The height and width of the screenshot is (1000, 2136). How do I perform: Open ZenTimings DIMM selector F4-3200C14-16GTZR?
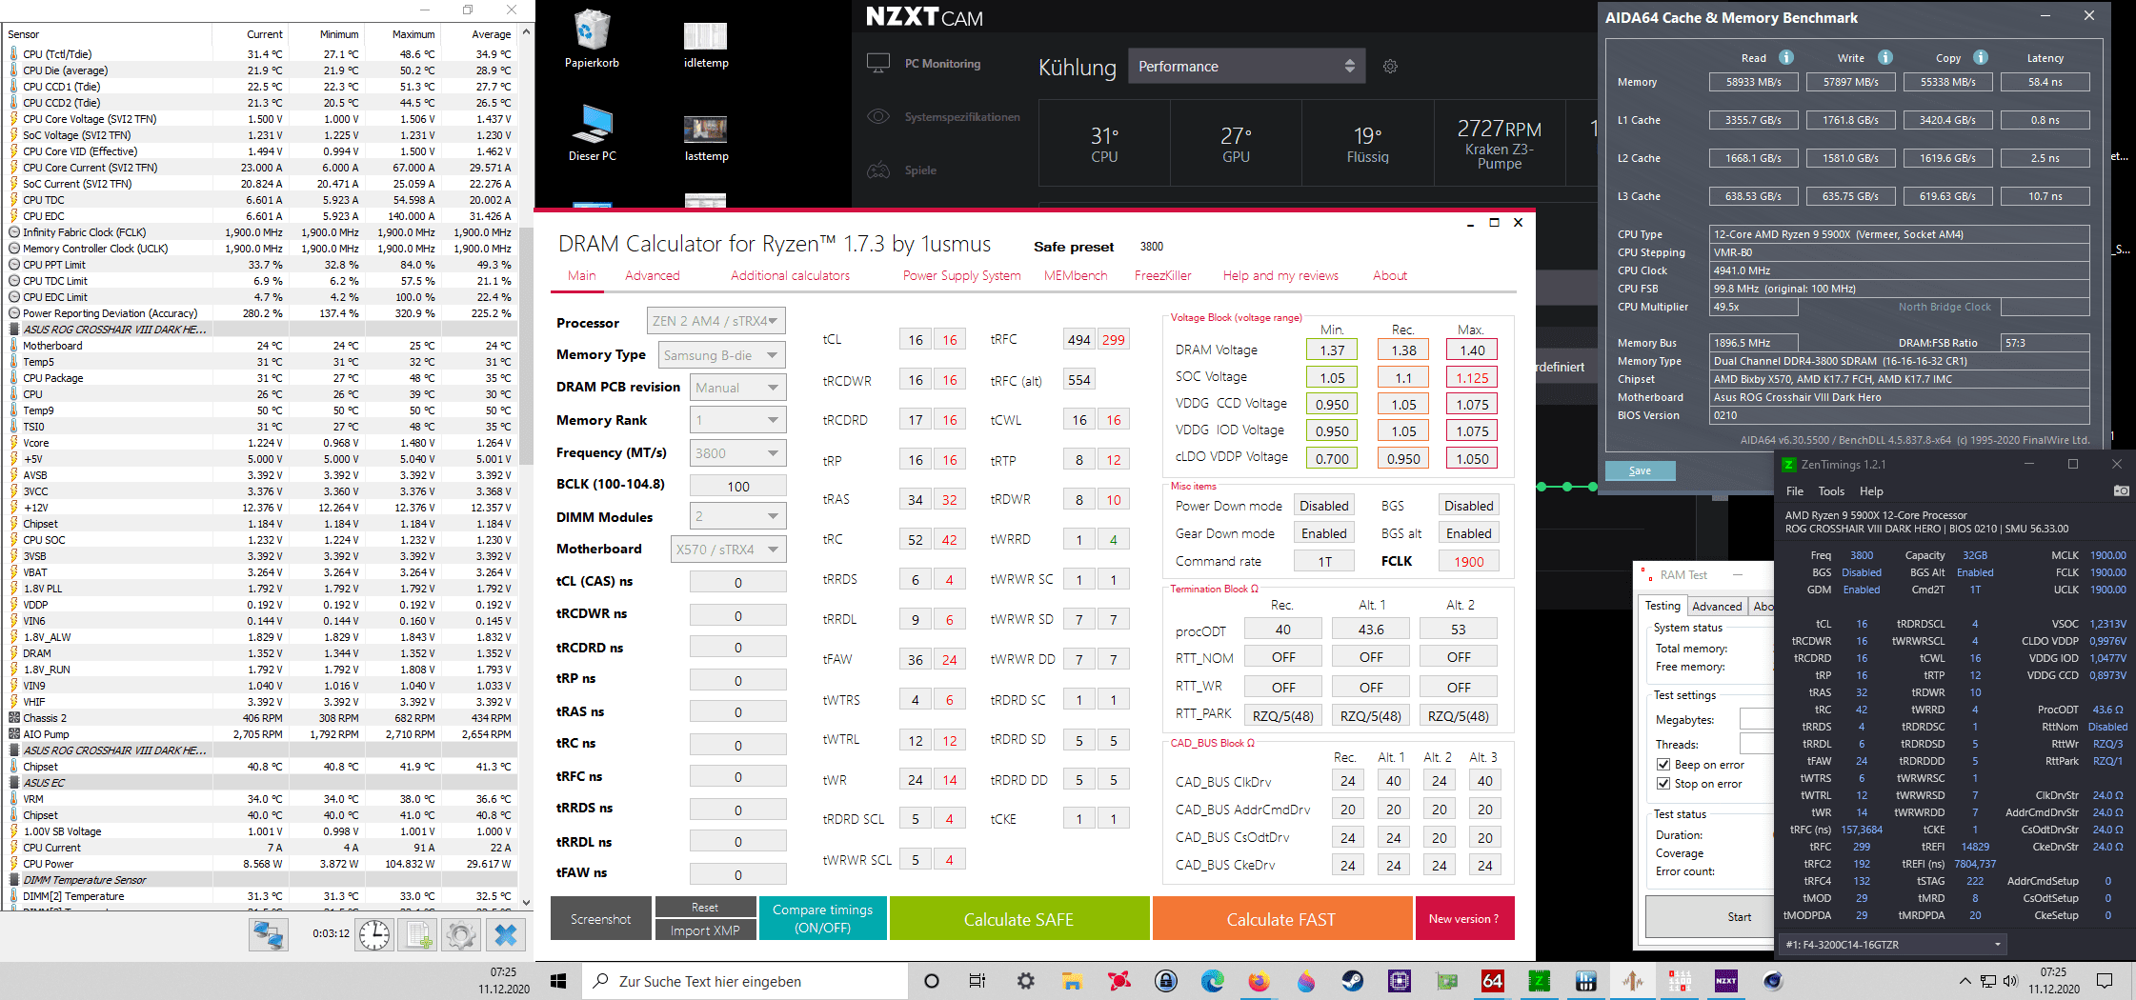[x=1893, y=945]
